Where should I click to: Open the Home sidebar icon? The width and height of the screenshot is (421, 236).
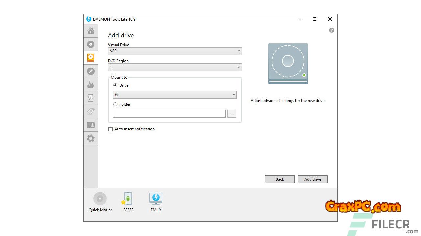(x=91, y=31)
